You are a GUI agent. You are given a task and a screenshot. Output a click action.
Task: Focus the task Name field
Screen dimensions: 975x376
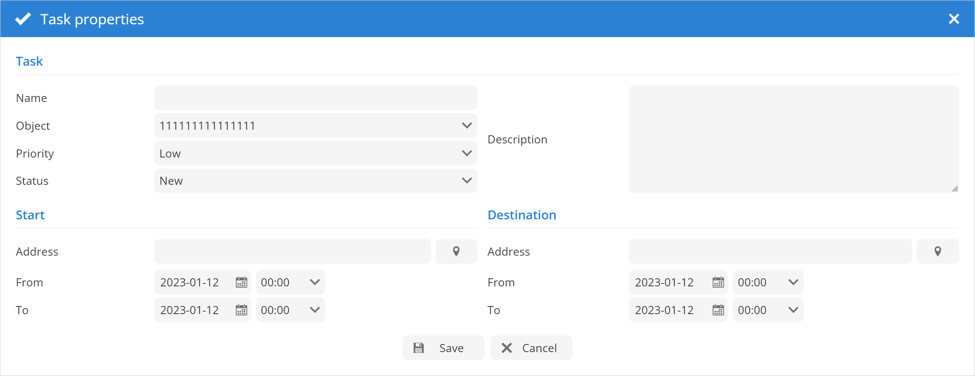click(x=315, y=98)
